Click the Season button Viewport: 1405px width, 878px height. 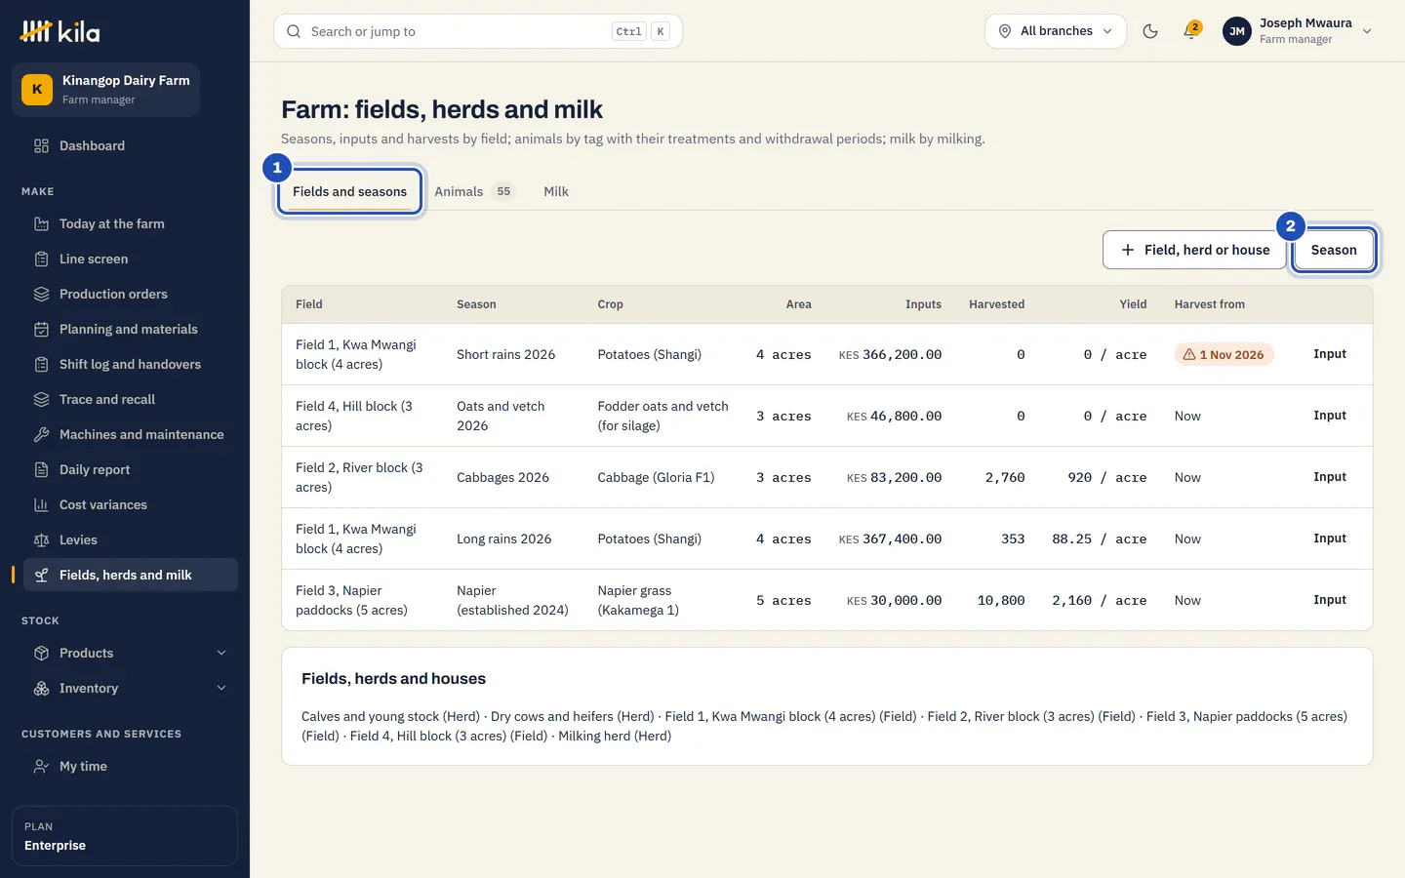tap(1334, 250)
